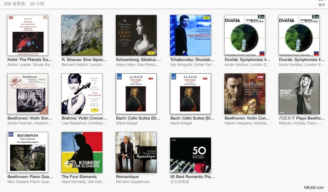This screenshot has width=328, height=192.
Task: Click the Maxim Vengerov Beethoven EMI album cover
Action: coord(245,94)
